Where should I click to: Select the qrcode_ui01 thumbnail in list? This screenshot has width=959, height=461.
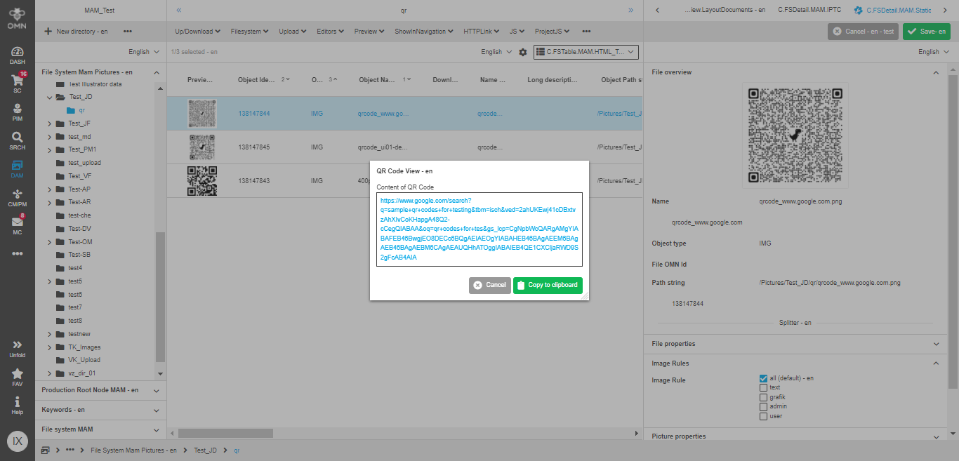tap(201, 147)
